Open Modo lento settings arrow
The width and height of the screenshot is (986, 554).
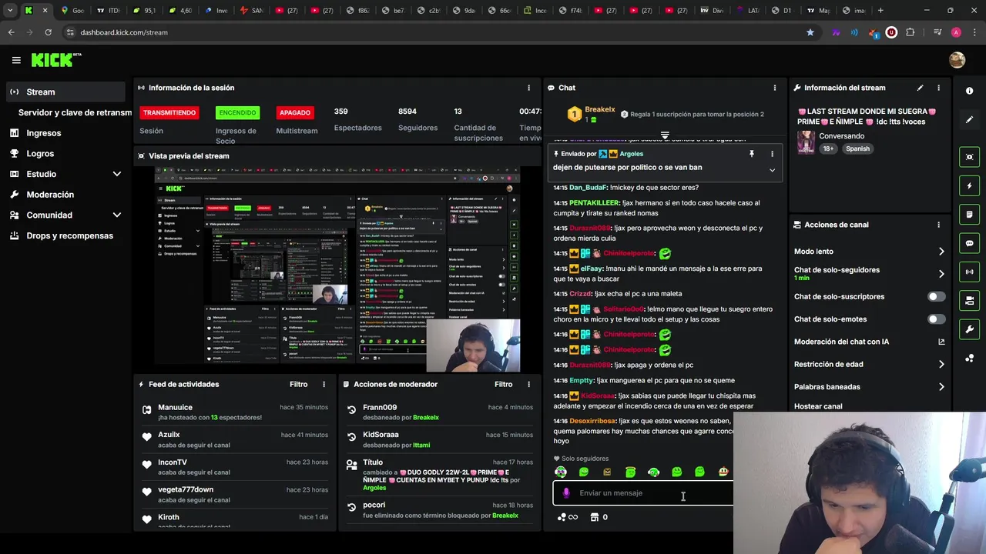click(x=941, y=252)
